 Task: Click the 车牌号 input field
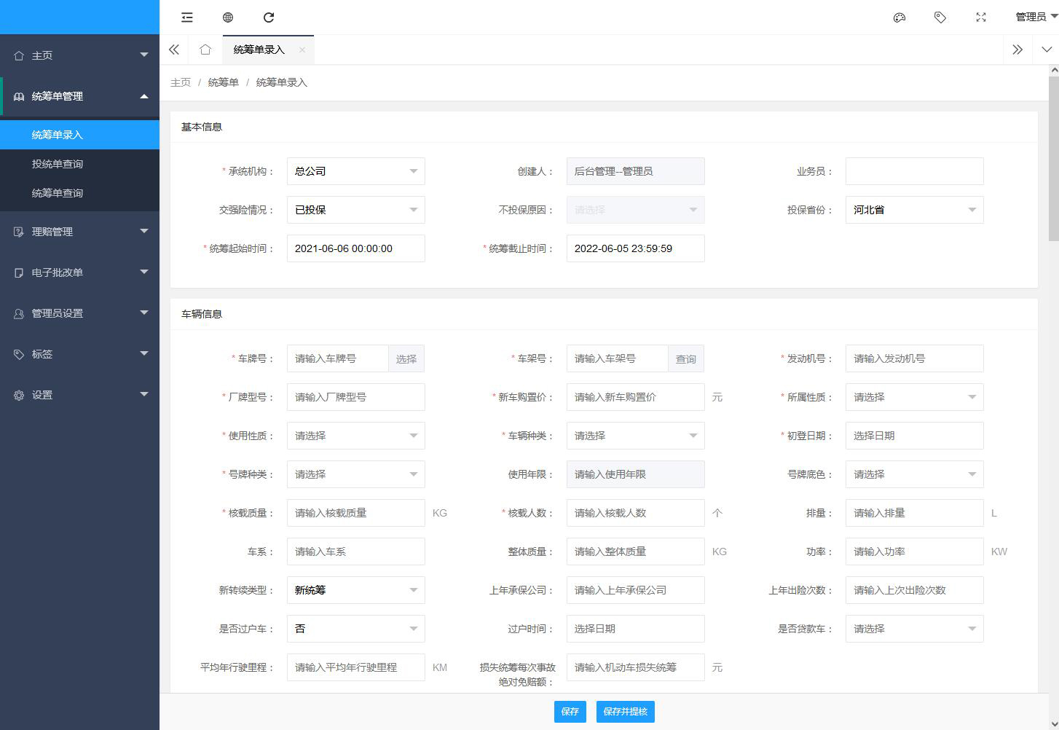[x=338, y=358]
